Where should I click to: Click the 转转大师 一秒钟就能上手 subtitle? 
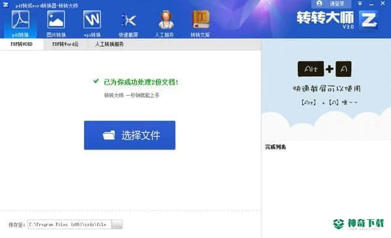click(132, 95)
